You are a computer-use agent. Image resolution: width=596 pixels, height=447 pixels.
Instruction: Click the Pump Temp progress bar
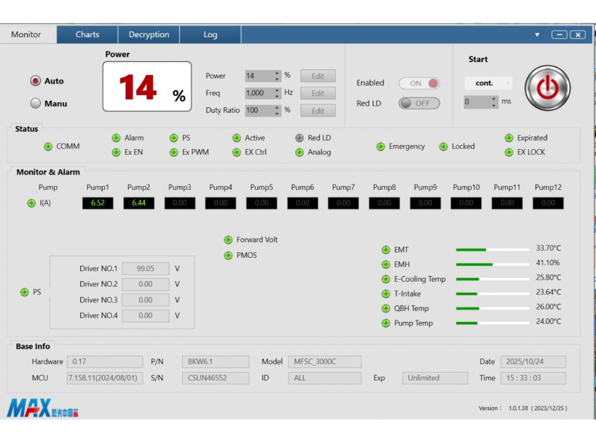(x=492, y=323)
